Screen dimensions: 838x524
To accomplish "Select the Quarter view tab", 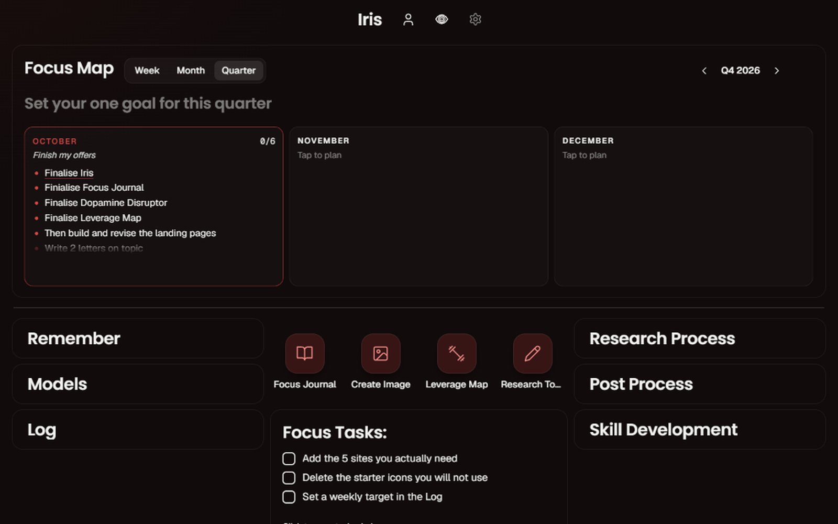I will (x=238, y=70).
